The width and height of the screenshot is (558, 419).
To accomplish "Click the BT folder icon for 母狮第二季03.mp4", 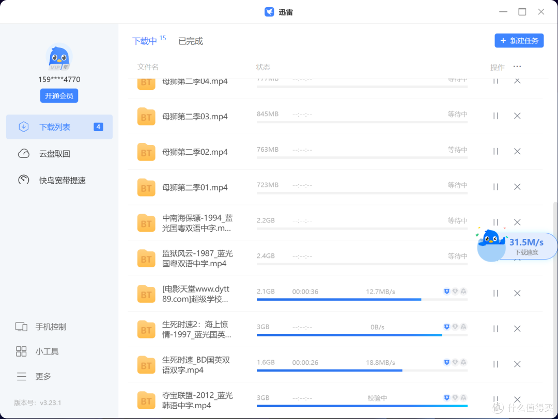I will 146,117.
